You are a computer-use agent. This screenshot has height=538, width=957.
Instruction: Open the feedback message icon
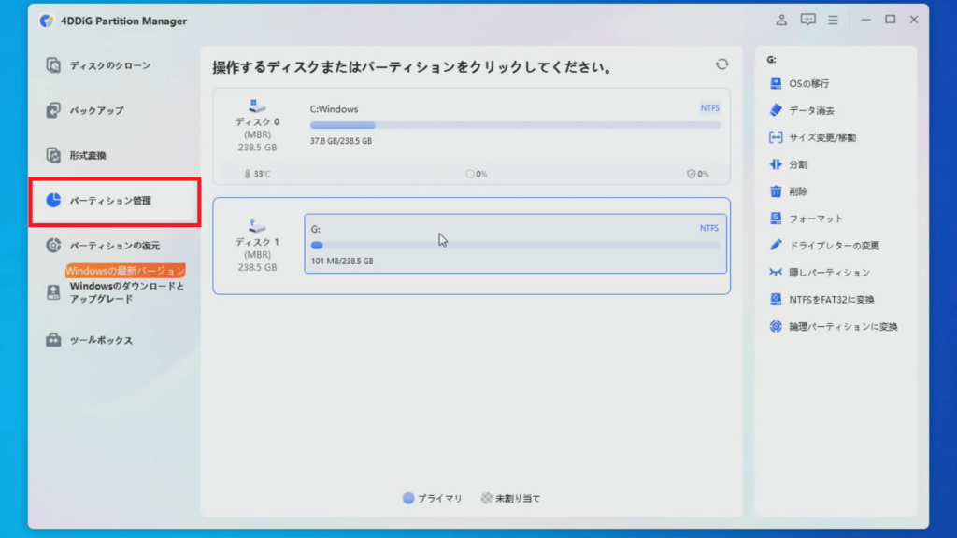808,20
